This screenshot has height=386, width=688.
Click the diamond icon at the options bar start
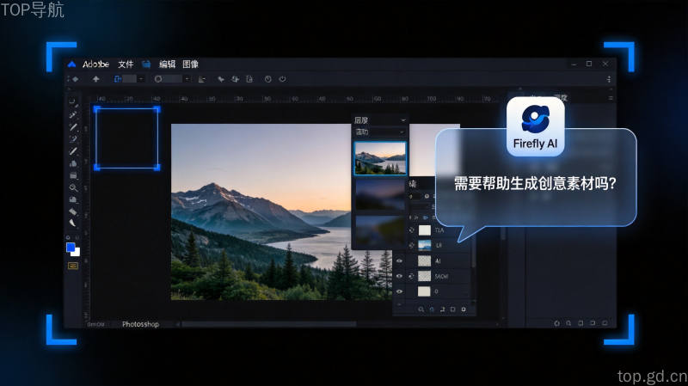[x=75, y=79]
